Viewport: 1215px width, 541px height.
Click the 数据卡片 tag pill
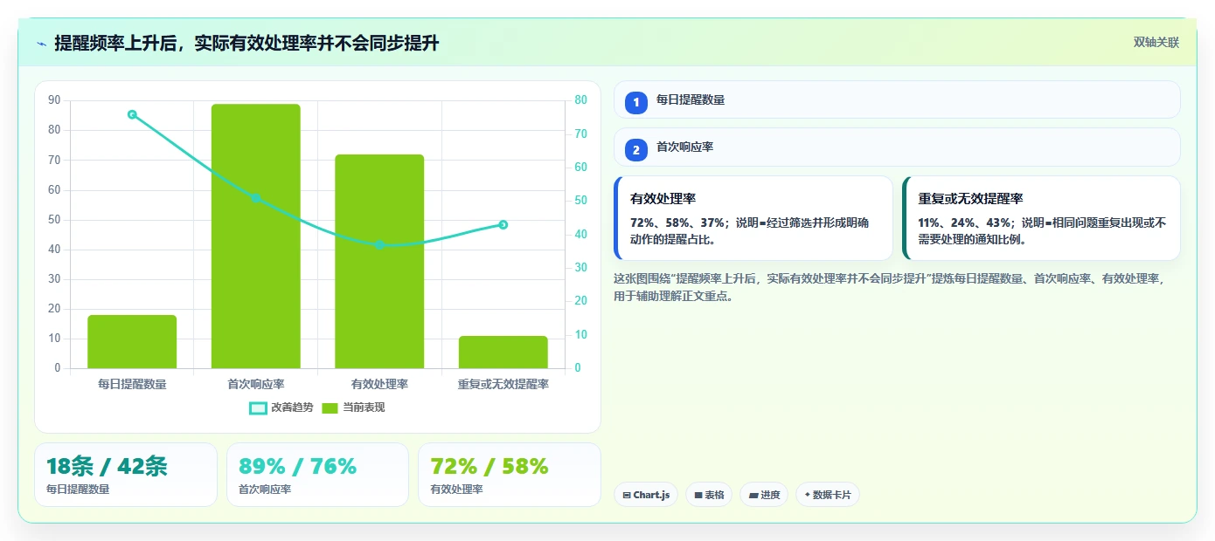[x=828, y=495]
